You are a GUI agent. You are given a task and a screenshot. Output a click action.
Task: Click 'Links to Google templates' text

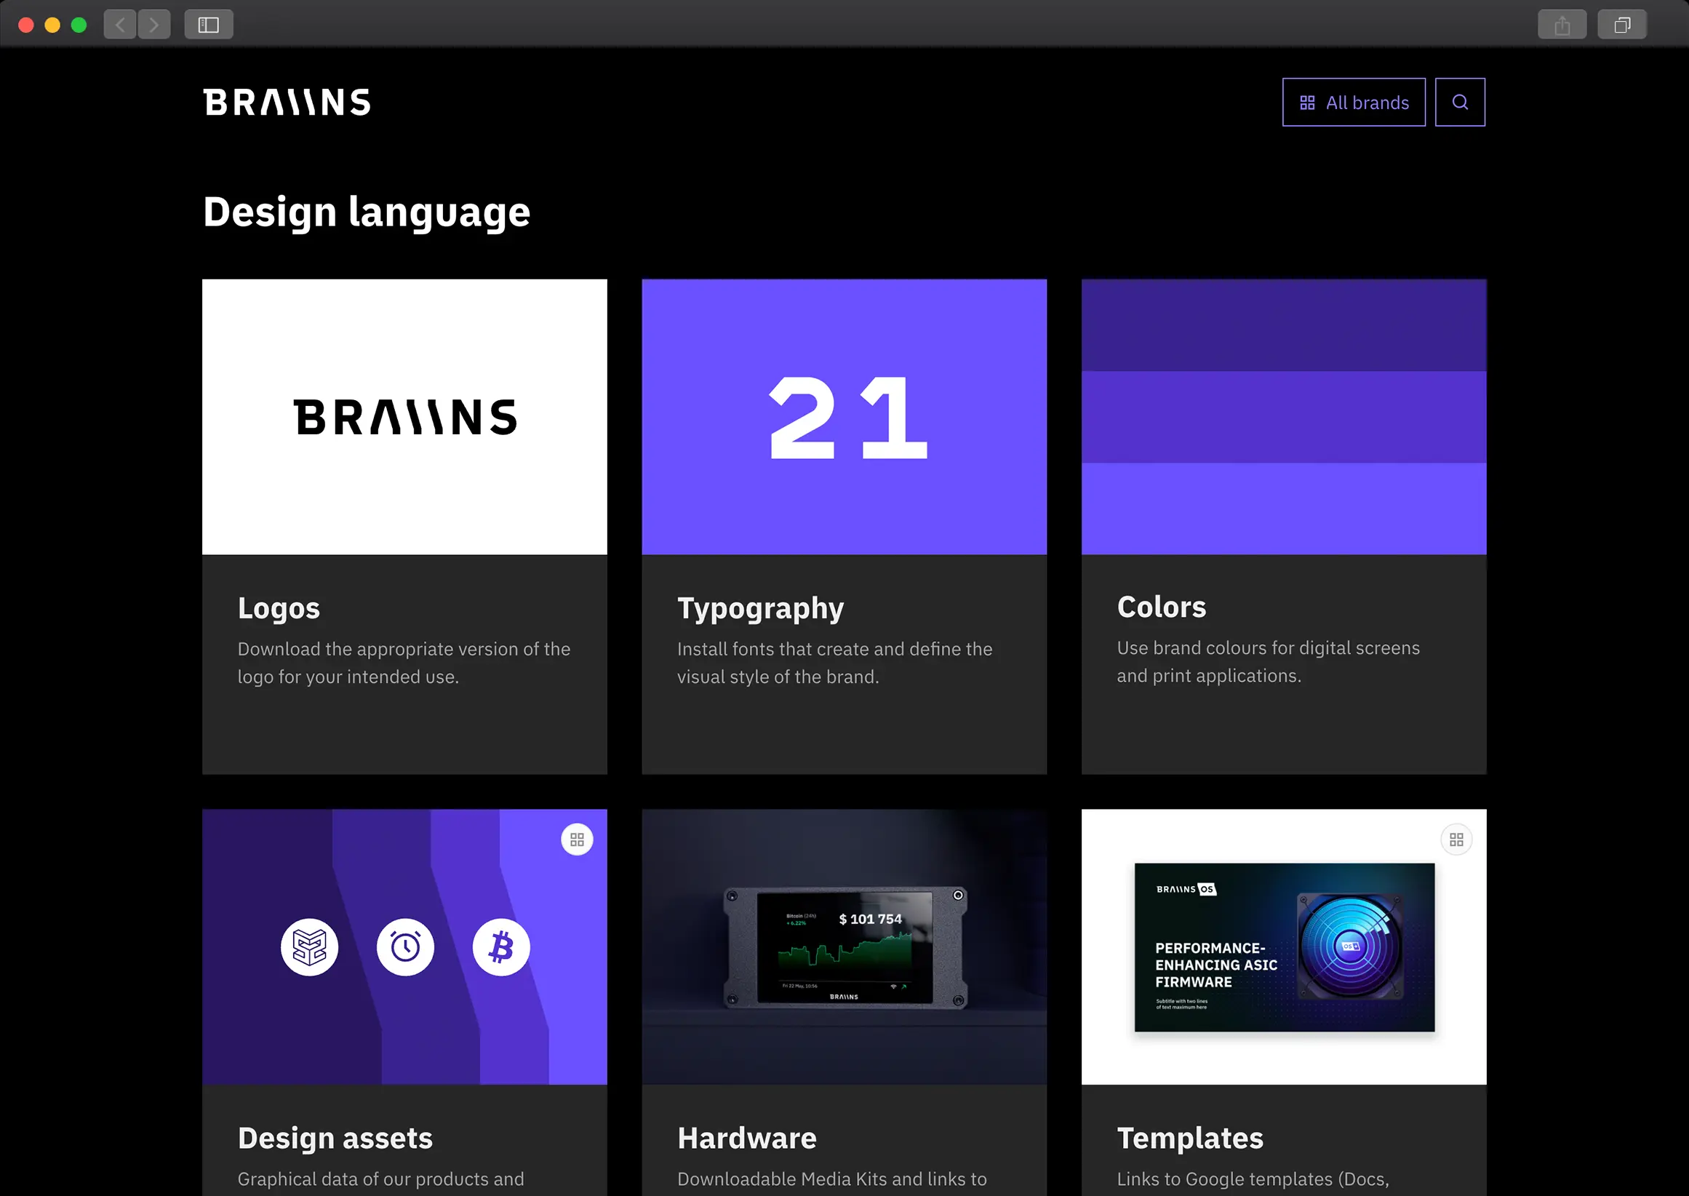point(1253,1179)
